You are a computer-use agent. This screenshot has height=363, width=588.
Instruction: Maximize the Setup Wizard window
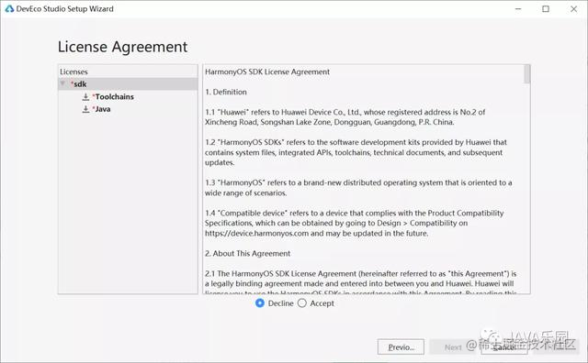(546, 8)
